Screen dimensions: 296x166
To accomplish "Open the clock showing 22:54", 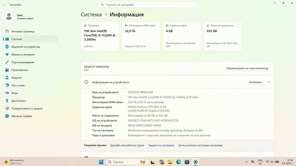I will [x=287, y=162].
